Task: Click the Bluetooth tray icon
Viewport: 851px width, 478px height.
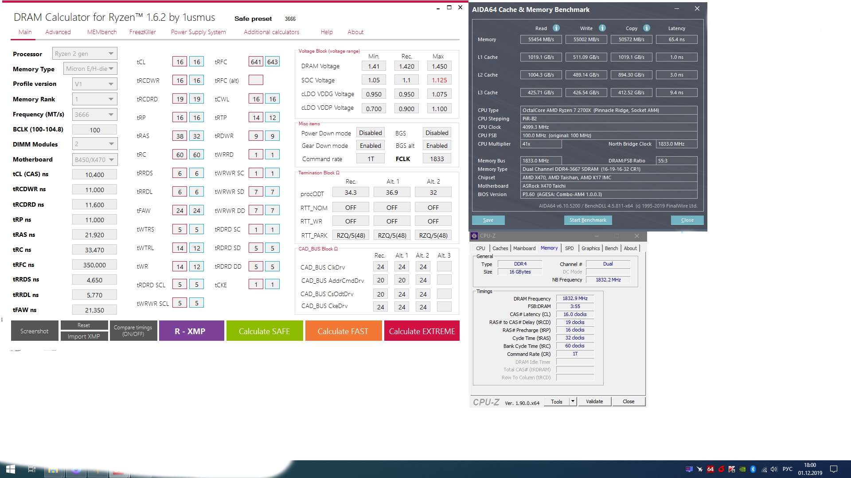Action: pos(753,469)
